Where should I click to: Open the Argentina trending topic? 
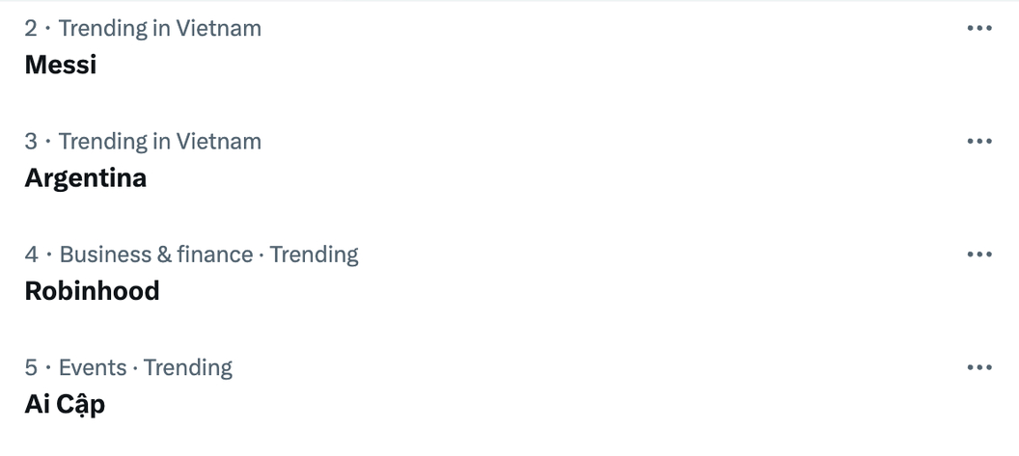point(86,178)
